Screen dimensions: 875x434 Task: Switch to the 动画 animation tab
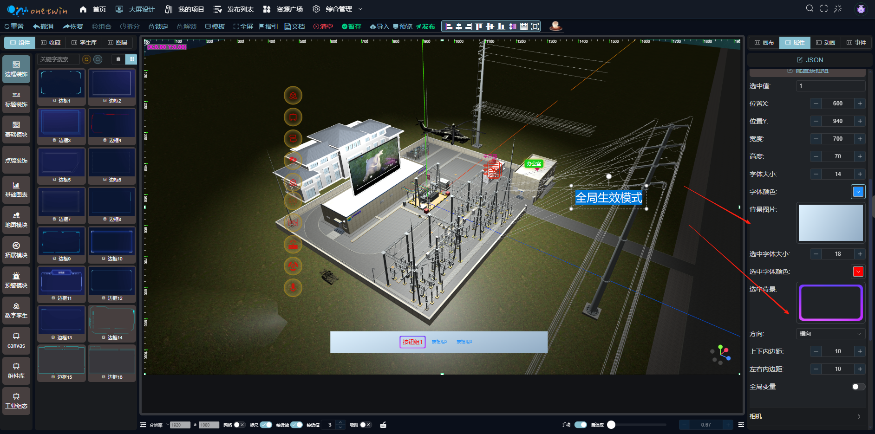[x=825, y=42]
